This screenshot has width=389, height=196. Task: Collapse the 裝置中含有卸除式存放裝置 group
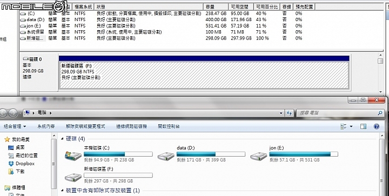pyautogui.click(x=62, y=191)
